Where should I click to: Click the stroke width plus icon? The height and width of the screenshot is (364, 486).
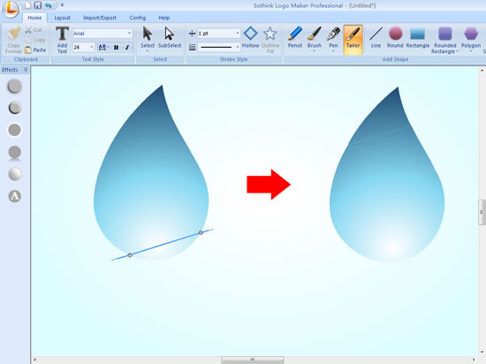coord(192,34)
